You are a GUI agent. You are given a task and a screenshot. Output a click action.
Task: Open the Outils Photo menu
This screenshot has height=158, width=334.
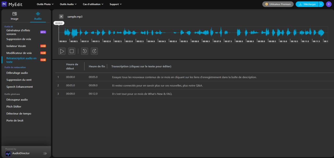pos(45,4)
